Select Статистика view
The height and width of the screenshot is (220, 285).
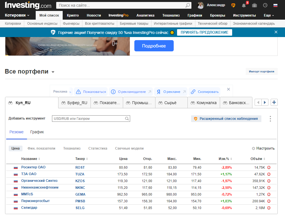coord(98,148)
